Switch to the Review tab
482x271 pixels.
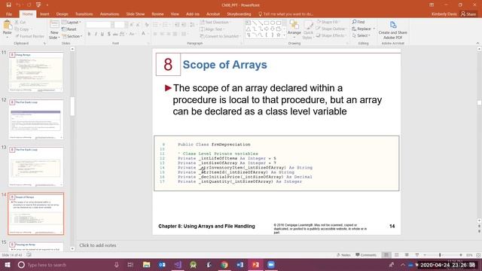click(x=157, y=14)
